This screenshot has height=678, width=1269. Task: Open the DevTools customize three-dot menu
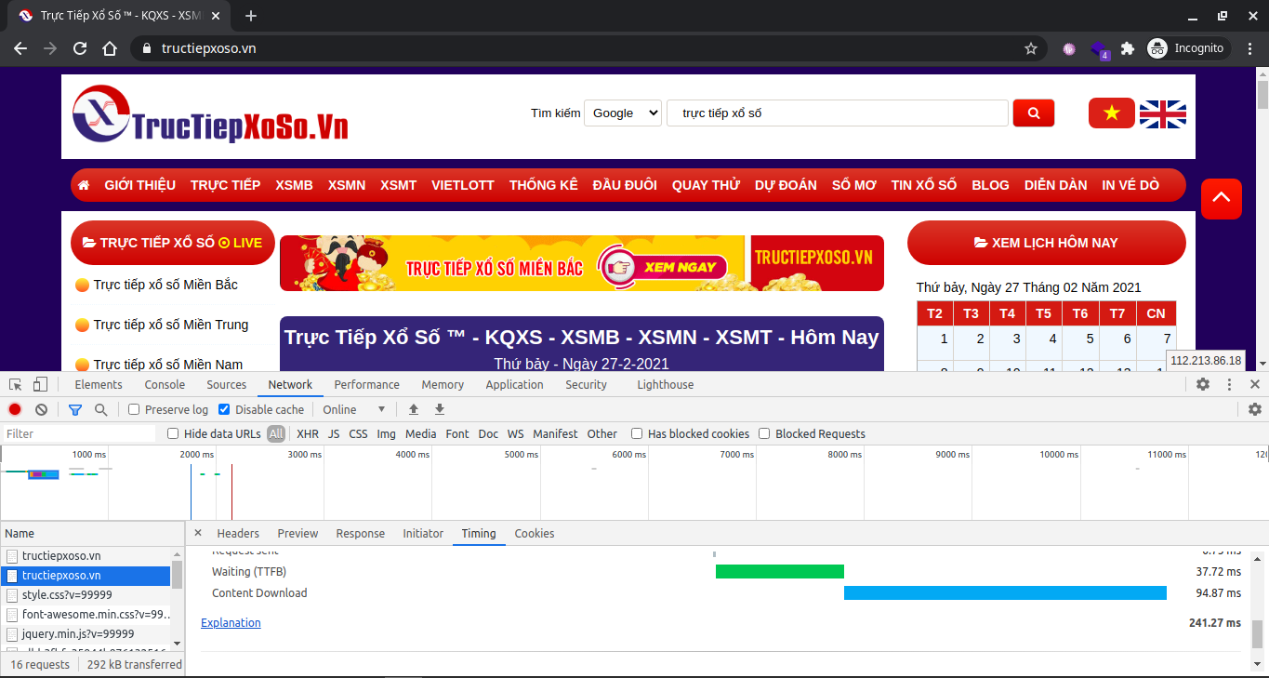[1229, 384]
